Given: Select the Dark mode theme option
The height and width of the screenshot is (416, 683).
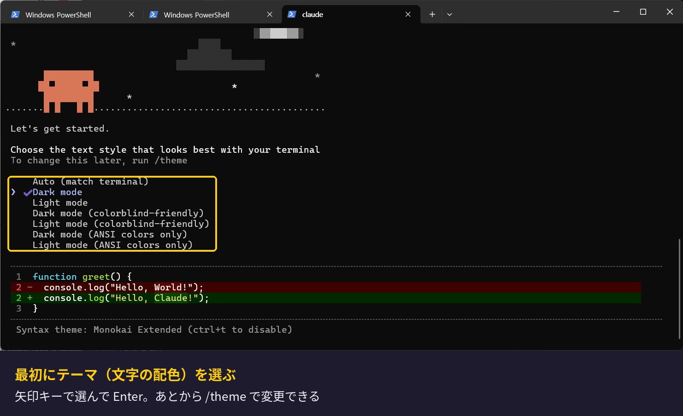Looking at the screenshot, I should [57, 192].
